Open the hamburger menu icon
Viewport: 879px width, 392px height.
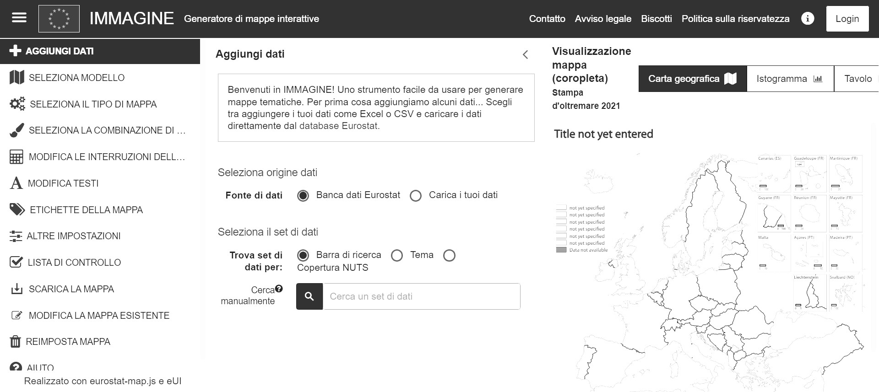[x=19, y=18]
